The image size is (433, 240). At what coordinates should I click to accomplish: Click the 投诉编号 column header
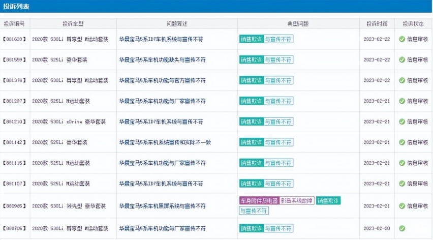pos(14,24)
